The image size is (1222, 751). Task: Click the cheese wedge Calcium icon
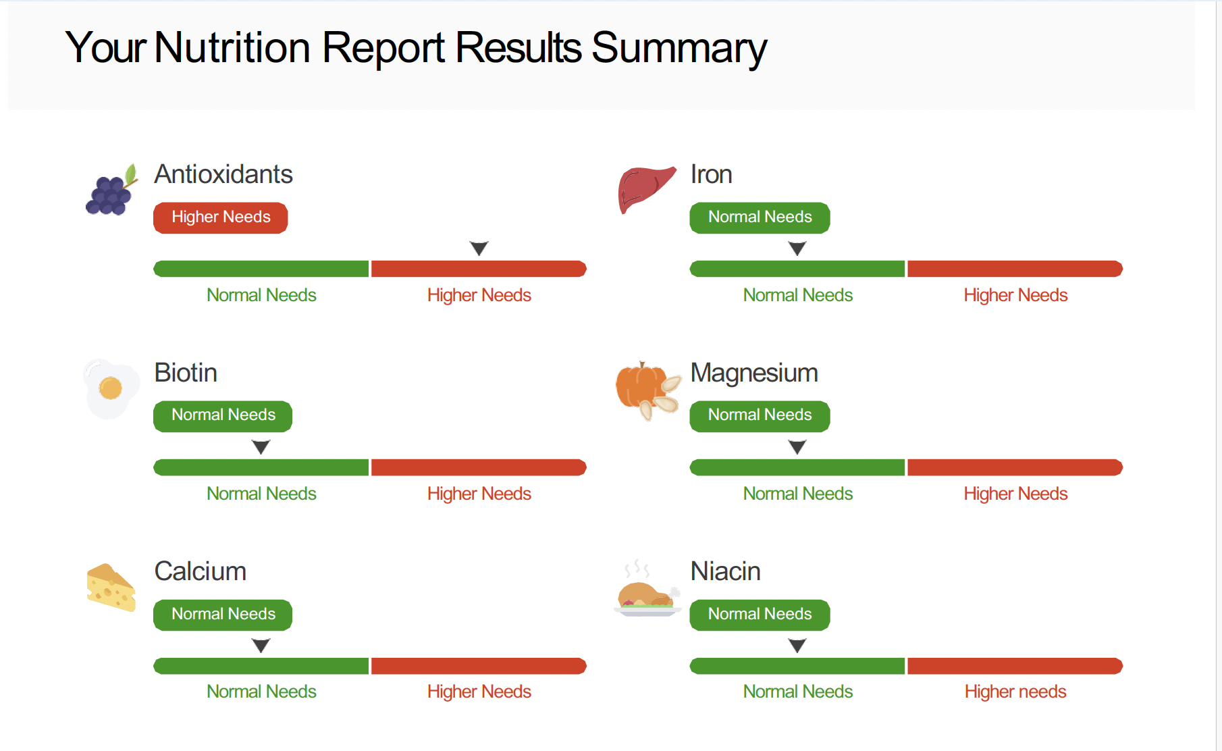111,588
